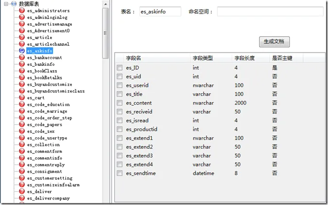Click the icon next to es_code_education
328x205 pixels.
22,104
